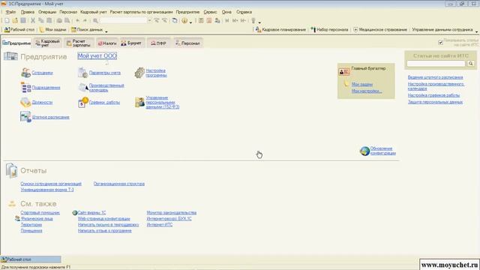480x270 pixels.
Task: Click the Мои задачи toolbar button
Action: (52, 30)
